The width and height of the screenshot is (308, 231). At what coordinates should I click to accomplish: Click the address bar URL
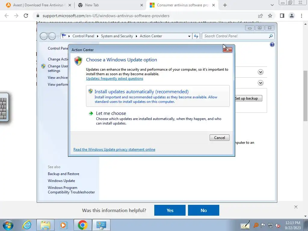106,16
